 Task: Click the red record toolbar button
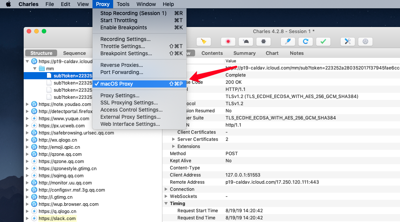click(x=228, y=42)
